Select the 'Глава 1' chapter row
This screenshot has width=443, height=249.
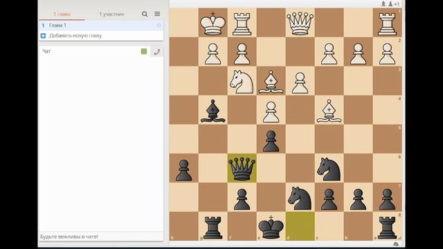click(x=101, y=26)
